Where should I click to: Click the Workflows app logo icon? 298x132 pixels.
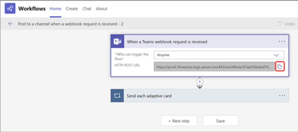(x=10, y=8)
